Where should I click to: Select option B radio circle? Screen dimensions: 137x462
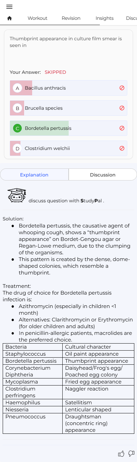click(x=17, y=108)
